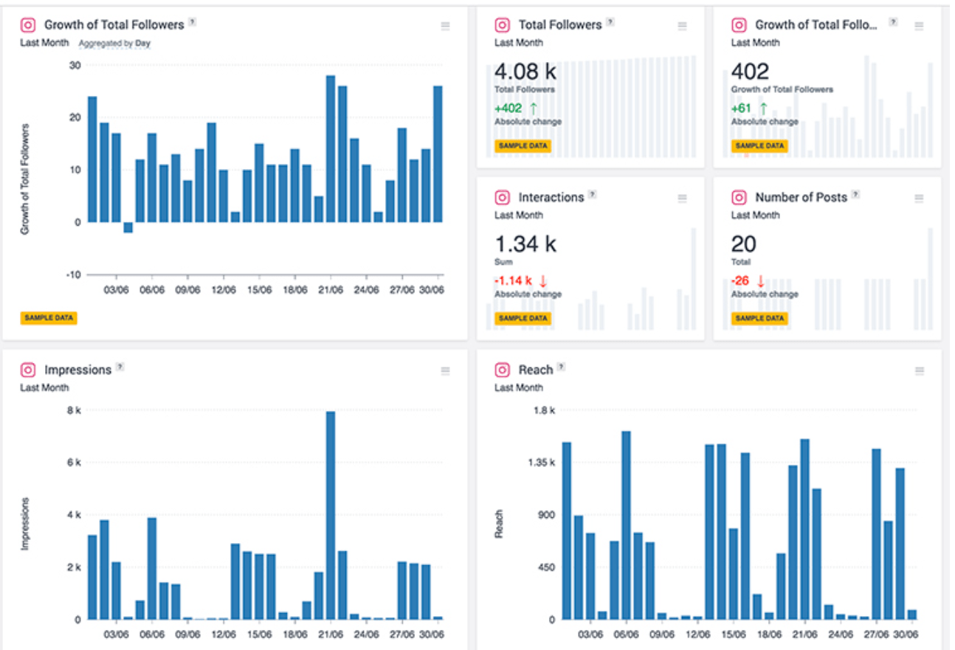955x650 pixels.
Task: Click the question mark icon on Interactions widget
Action: click(593, 194)
